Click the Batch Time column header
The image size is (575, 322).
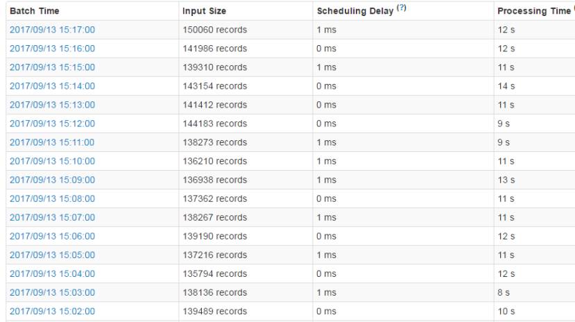(x=35, y=11)
